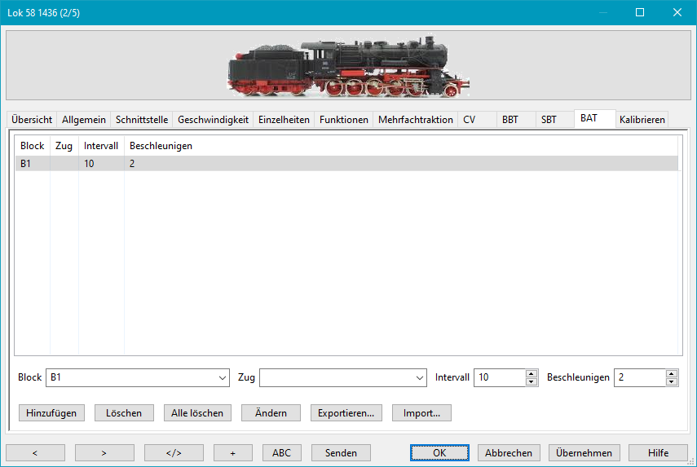Increase Beschleunigen value with up arrow

pyautogui.click(x=672, y=374)
